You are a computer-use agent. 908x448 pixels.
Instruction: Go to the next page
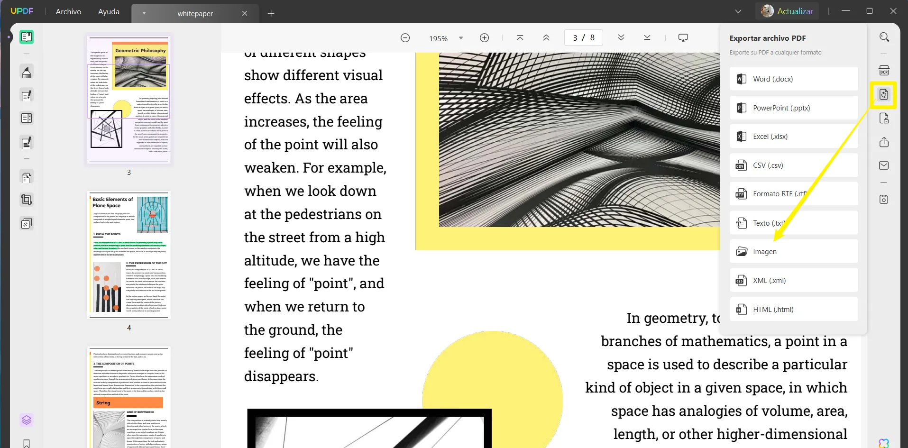[x=621, y=38]
